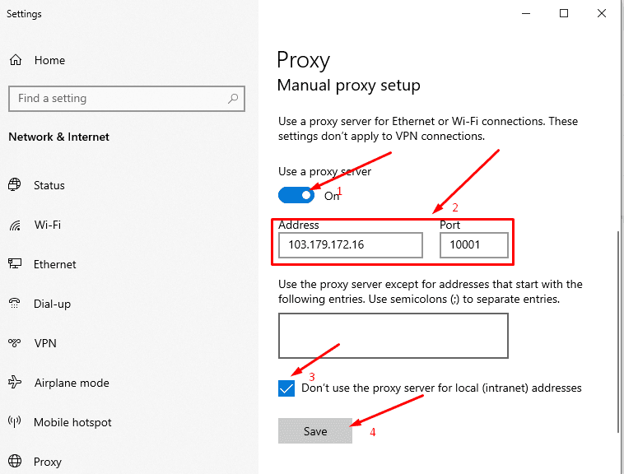Click the Wi-Fi signal icon
Screen dimensions: 624x474
pyautogui.click(x=15, y=225)
